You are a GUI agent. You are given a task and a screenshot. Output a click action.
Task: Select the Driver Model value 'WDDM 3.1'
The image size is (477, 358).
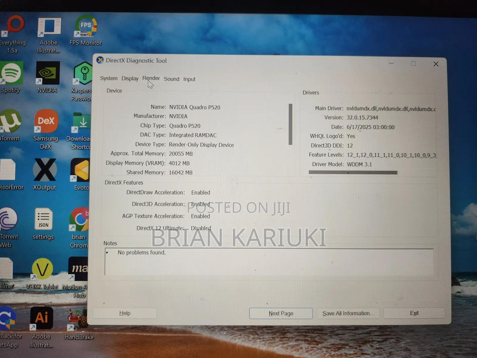(x=359, y=164)
